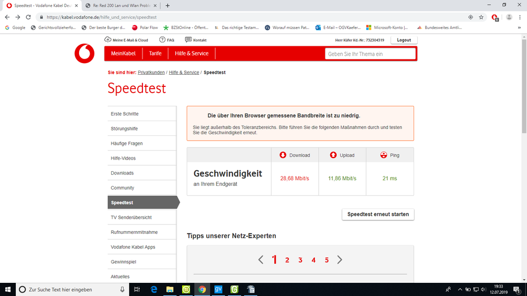Open TV Senderübersicht sidebar entry

pos(142,217)
